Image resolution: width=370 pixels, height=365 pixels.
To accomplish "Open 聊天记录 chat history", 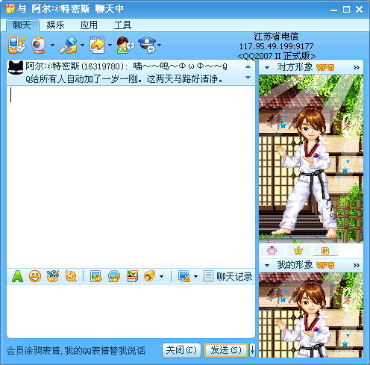I will (228, 276).
